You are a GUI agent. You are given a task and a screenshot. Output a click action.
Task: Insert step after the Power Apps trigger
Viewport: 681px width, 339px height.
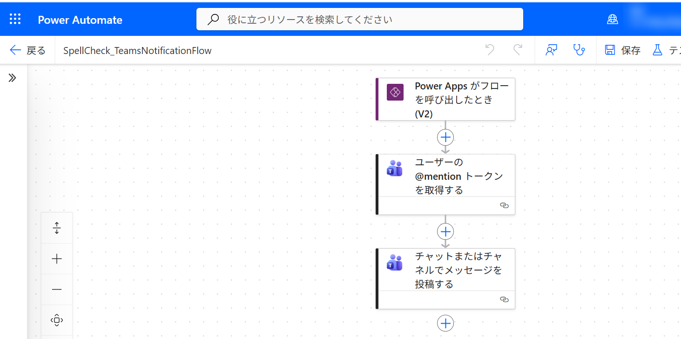(445, 137)
